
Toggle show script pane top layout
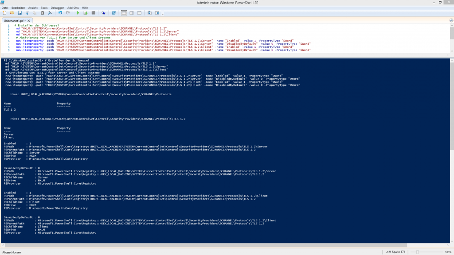(124, 13)
